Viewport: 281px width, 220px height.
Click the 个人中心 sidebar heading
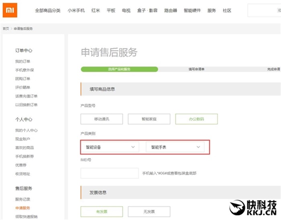pyautogui.click(x=24, y=120)
